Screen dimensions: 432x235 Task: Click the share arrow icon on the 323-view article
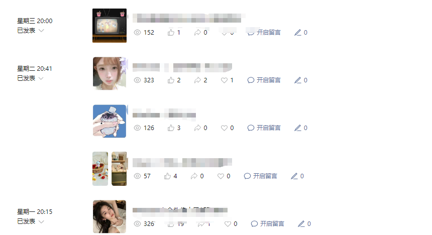pyautogui.click(x=197, y=80)
